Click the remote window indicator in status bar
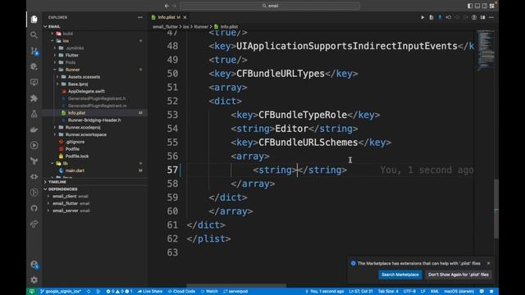The height and width of the screenshot is (295, 525). pos(32,292)
